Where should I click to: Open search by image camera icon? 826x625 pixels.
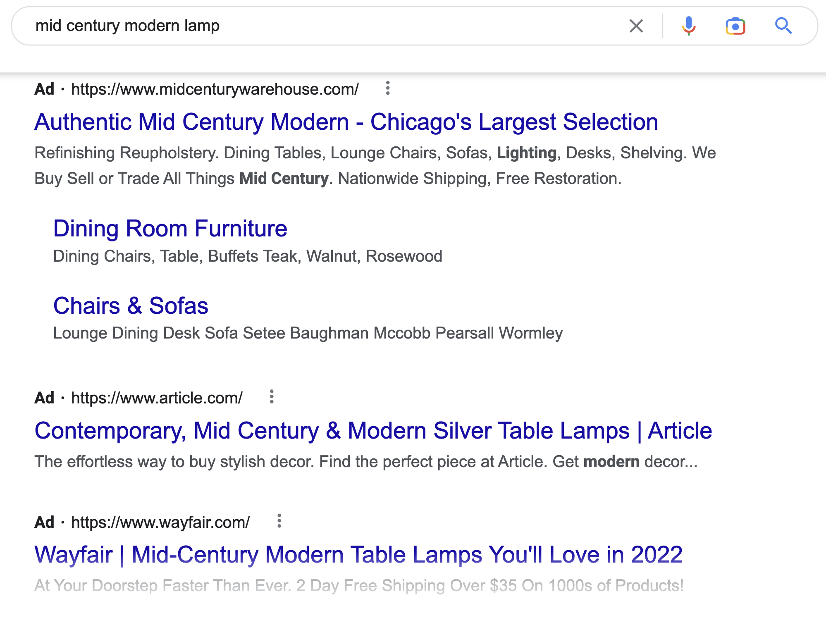(x=735, y=26)
